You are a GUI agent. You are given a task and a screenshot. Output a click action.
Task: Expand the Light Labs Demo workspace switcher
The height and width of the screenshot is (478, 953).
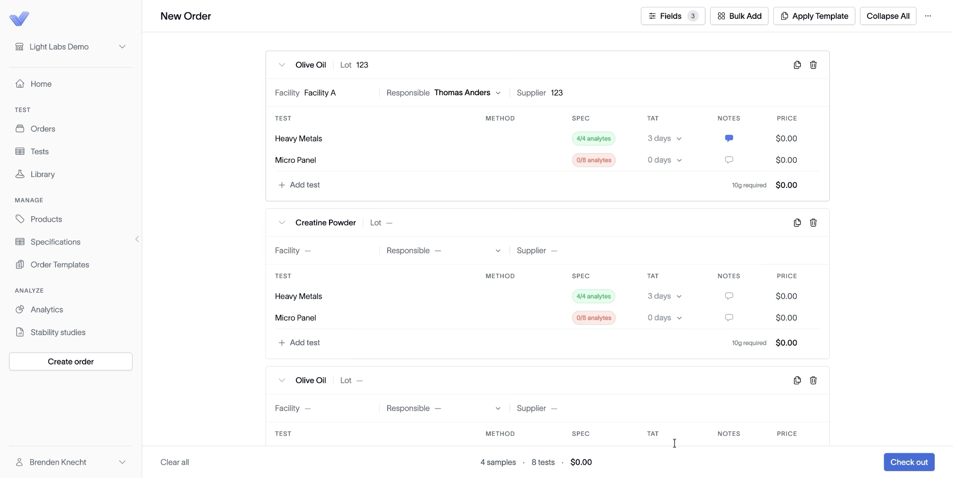click(70, 47)
